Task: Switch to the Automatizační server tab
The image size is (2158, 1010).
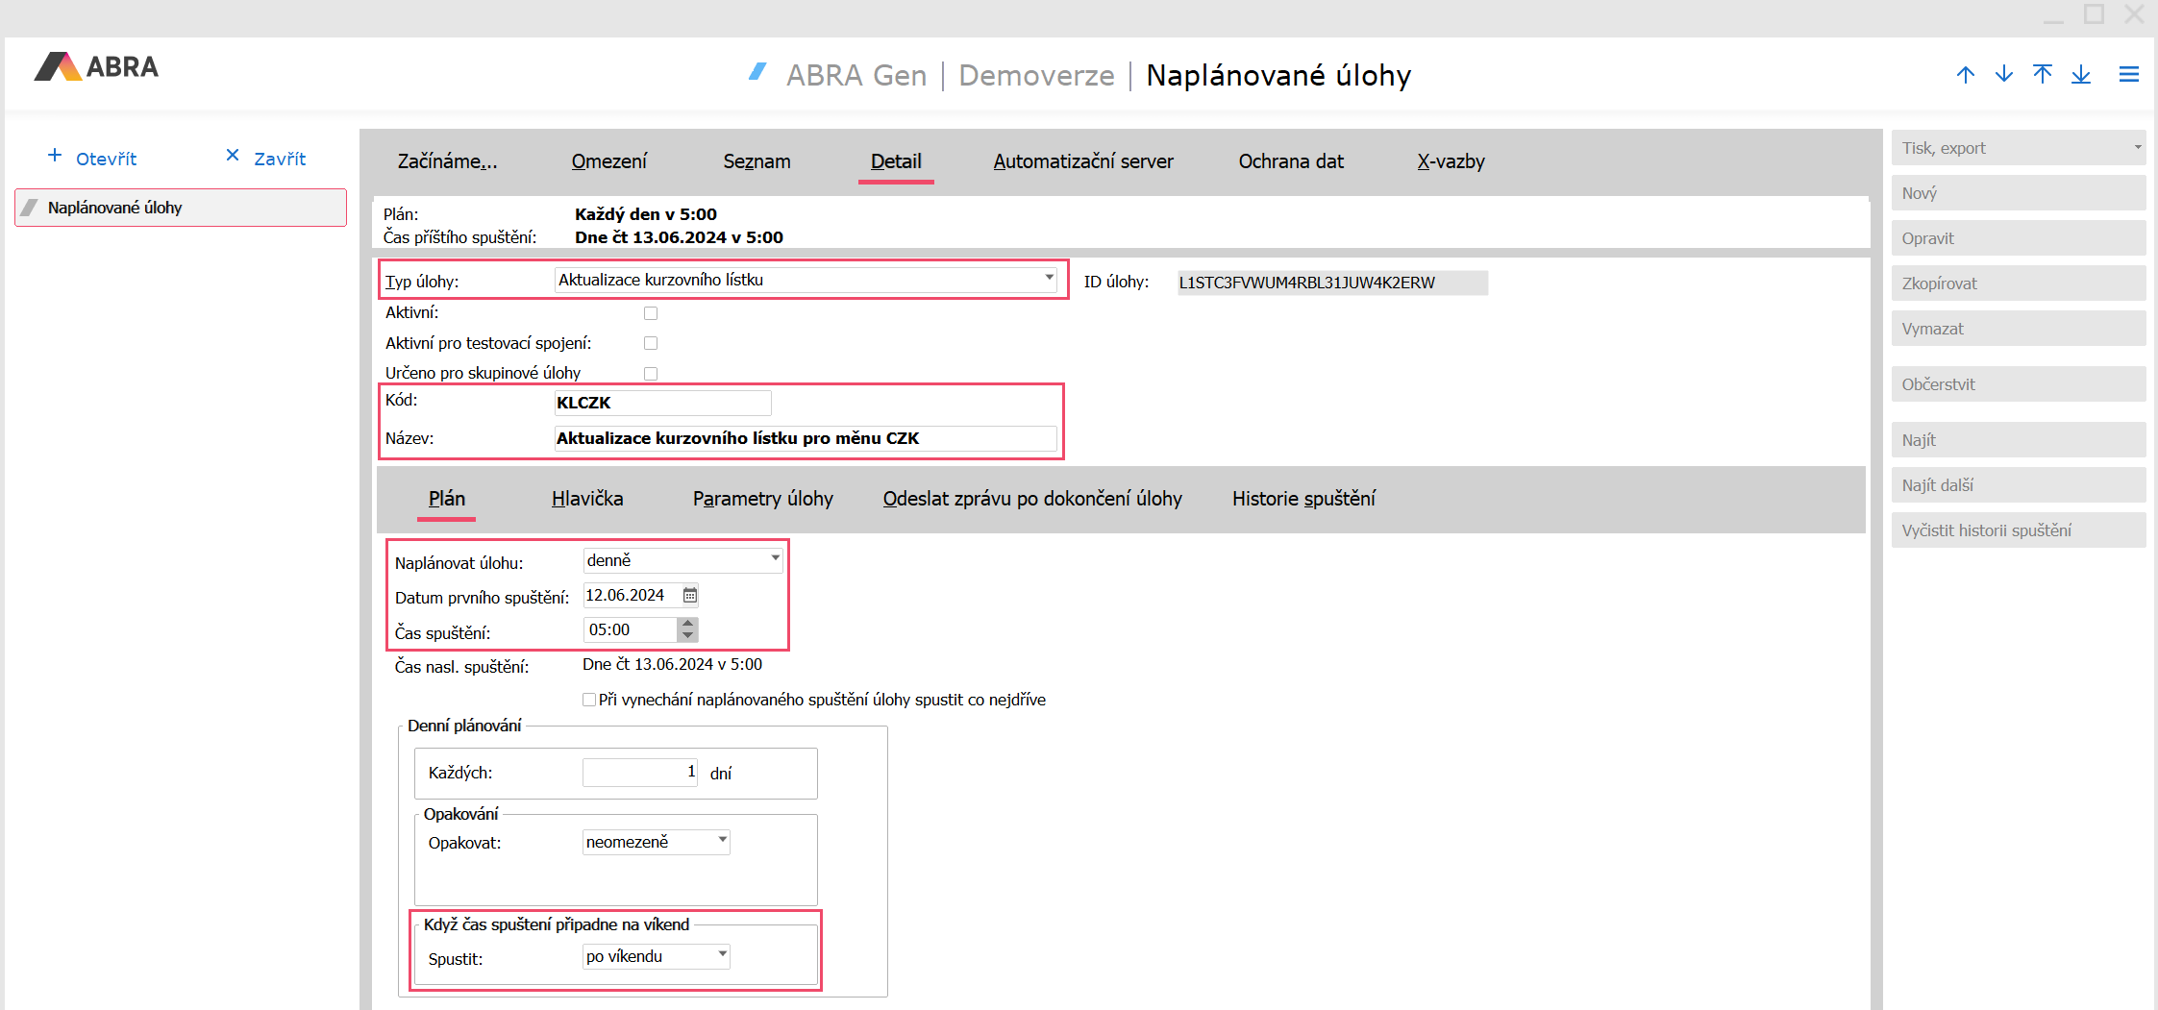Action: click(x=1082, y=161)
